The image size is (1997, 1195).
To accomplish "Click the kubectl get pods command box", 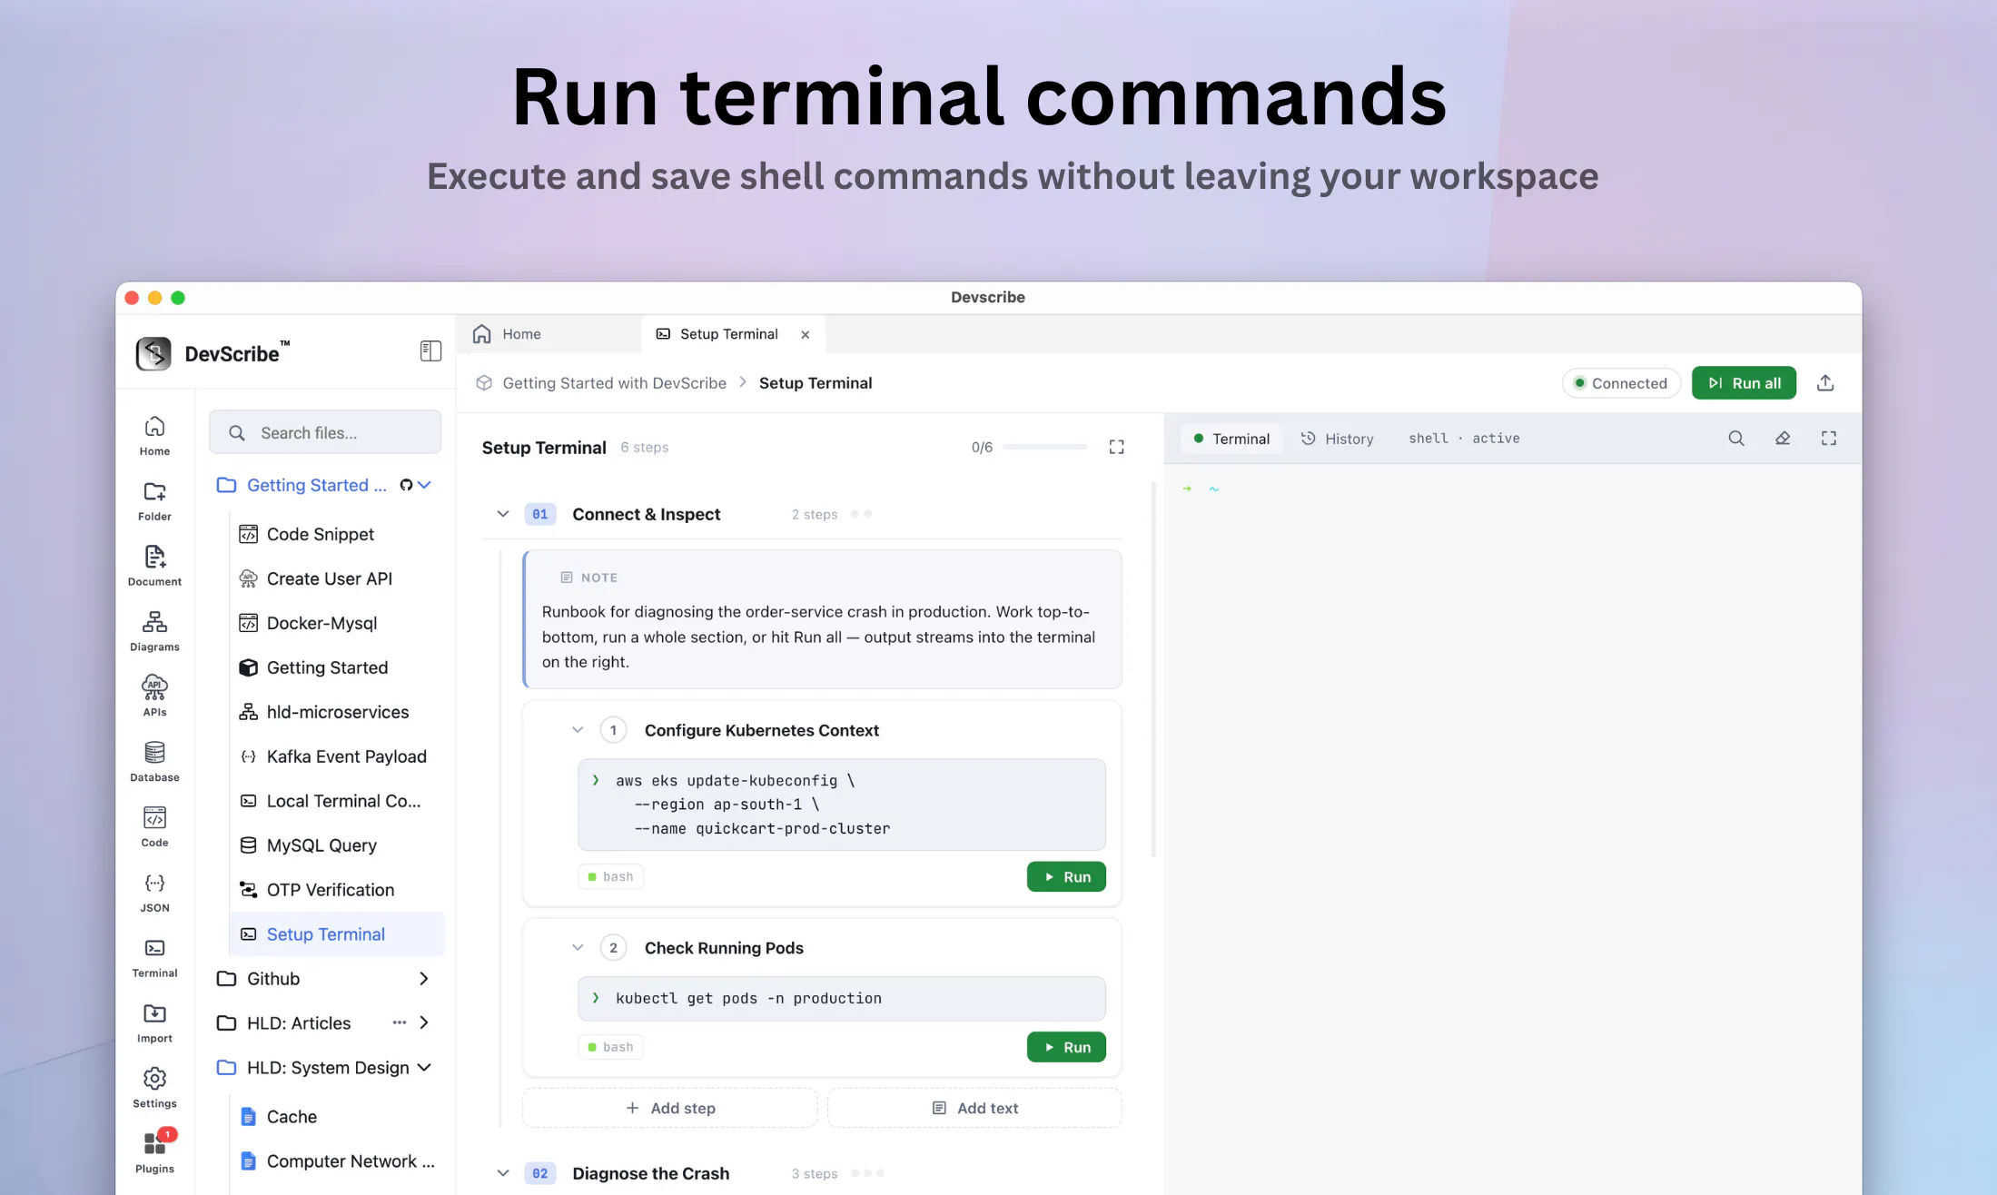I will (842, 999).
